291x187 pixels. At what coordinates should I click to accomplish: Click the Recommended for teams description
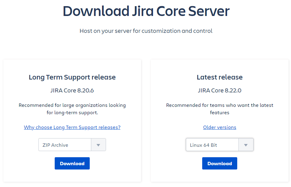[219, 109]
